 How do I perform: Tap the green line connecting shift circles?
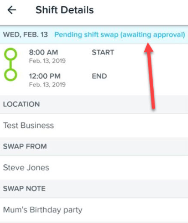click(11, 64)
